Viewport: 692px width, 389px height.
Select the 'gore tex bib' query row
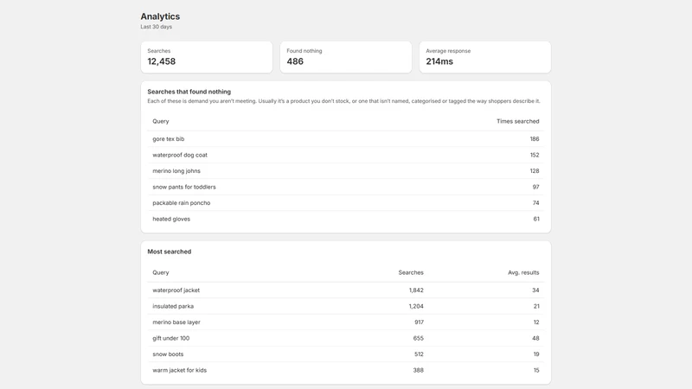tap(345, 139)
